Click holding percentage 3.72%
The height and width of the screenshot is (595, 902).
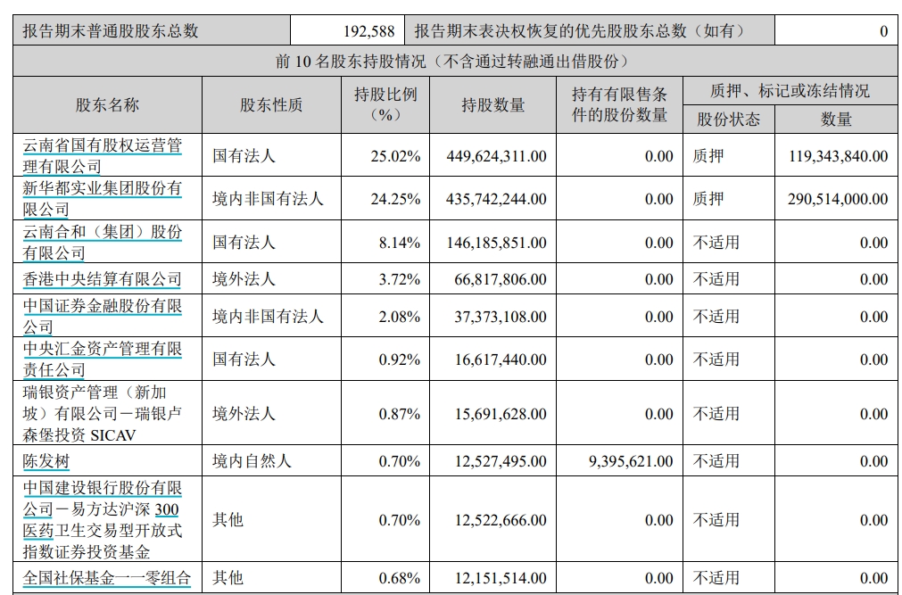(x=399, y=280)
